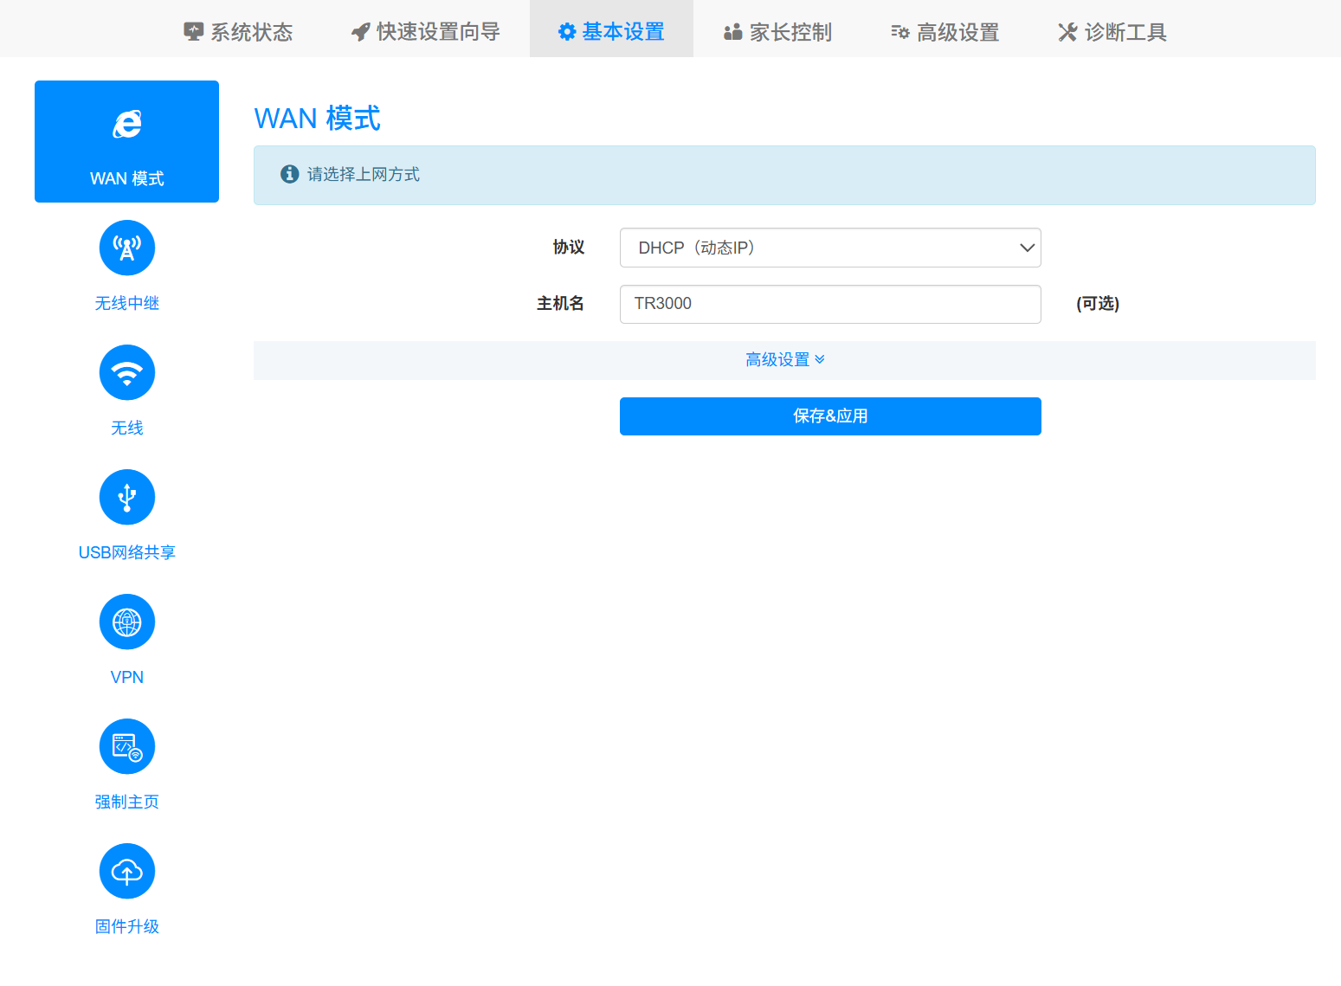Open the 快速设置向导 tab
1341x986 pixels.
(426, 32)
